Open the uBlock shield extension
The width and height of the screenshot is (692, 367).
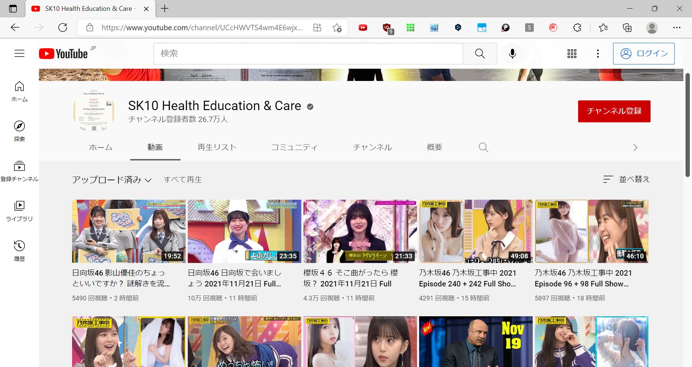click(x=387, y=28)
